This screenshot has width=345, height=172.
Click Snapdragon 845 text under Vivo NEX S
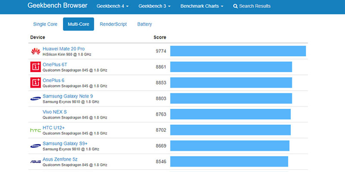pyautogui.click(x=75, y=118)
